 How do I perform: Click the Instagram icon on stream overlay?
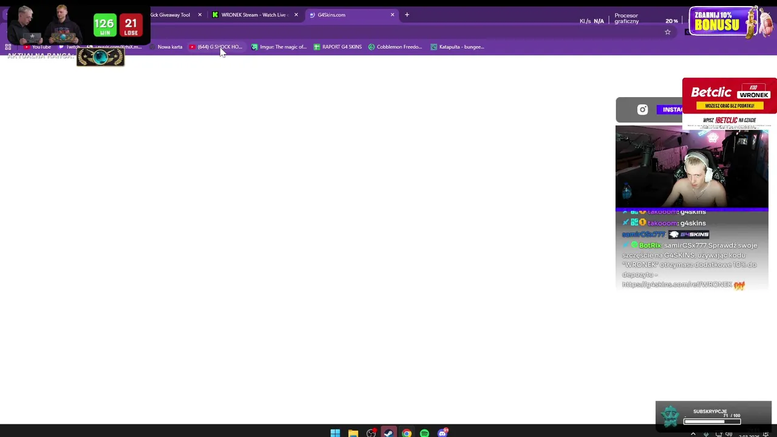click(x=642, y=110)
